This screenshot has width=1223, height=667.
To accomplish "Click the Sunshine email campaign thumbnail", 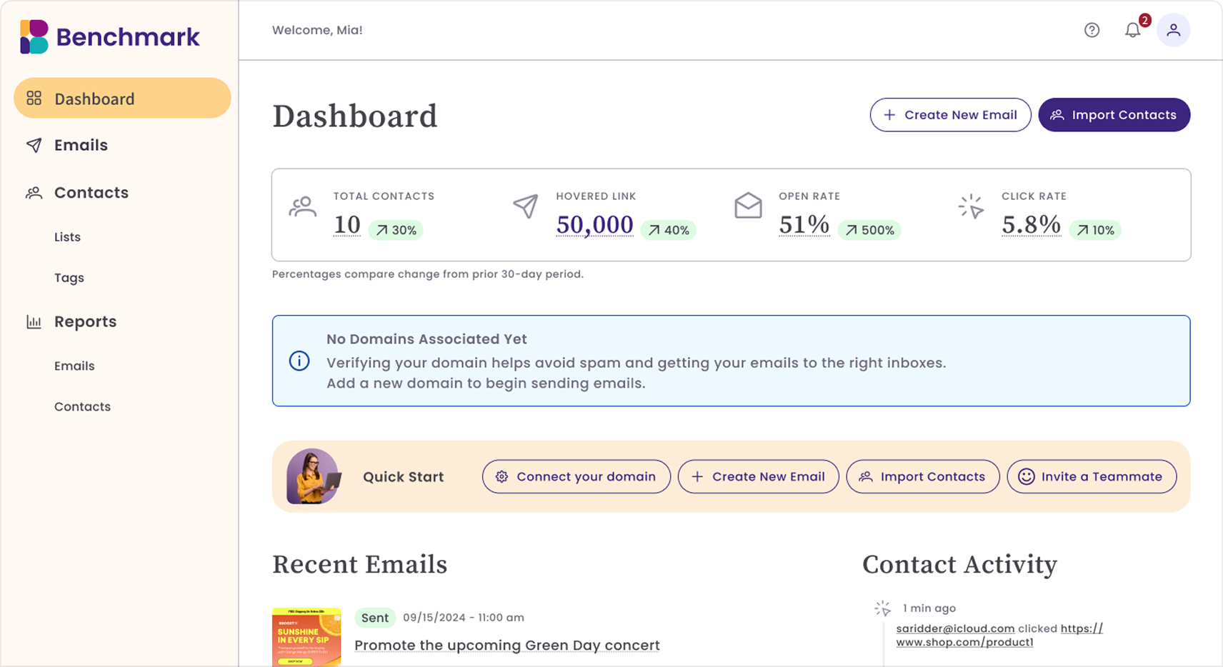I will pyautogui.click(x=306, y=637).
